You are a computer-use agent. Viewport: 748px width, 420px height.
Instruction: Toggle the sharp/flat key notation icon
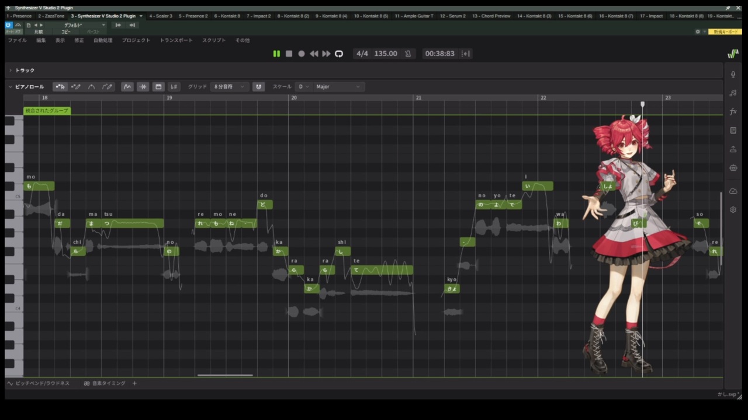(x=174, y=87)
